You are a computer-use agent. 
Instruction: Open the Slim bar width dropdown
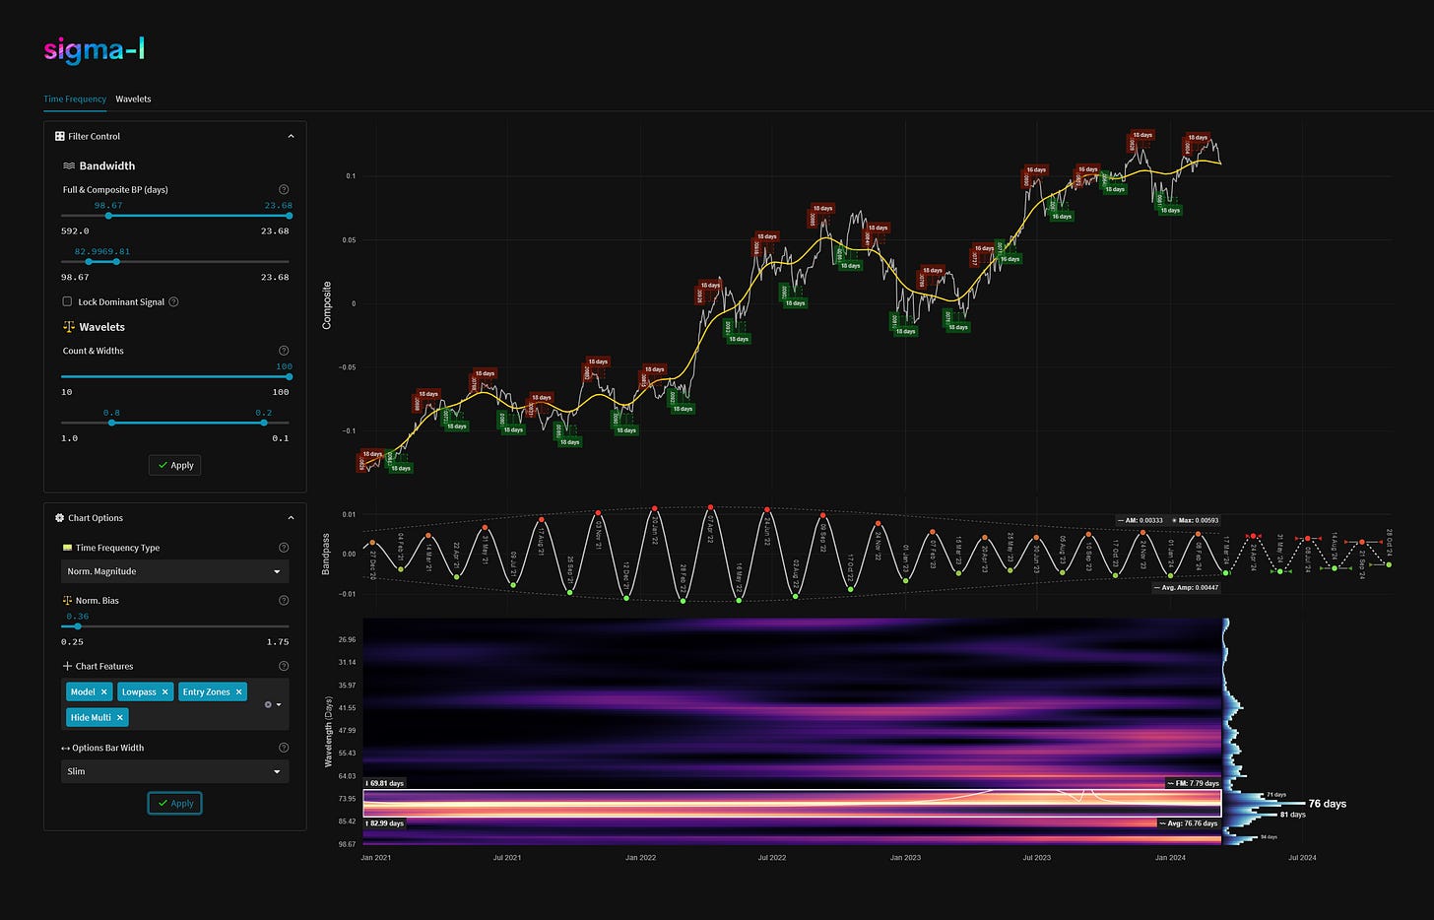(x=174, y=771)
